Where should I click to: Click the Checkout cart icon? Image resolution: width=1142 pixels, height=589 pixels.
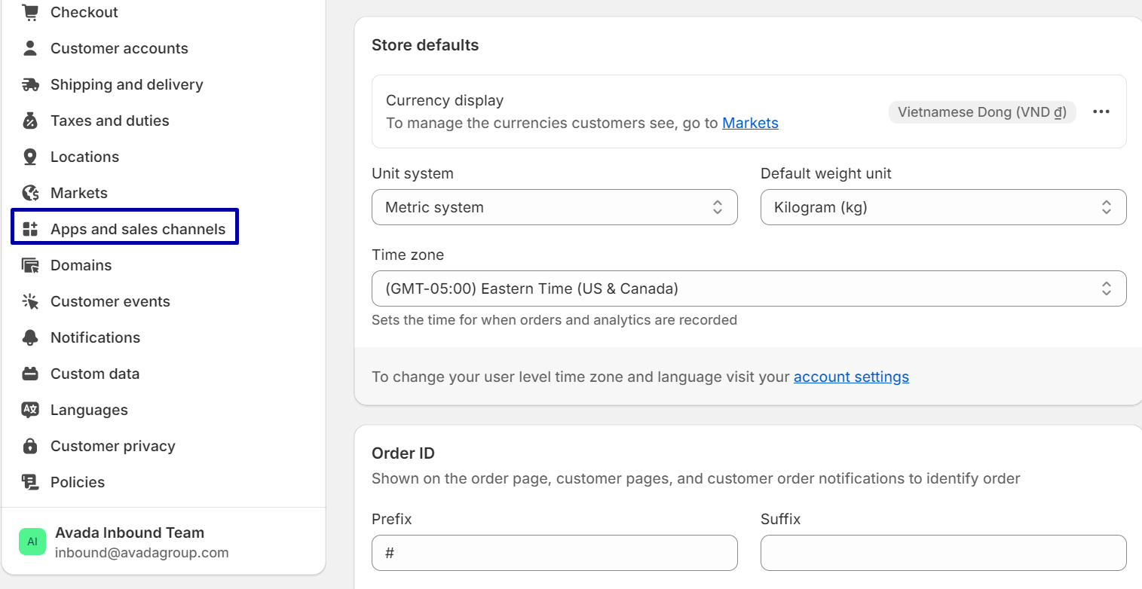pos(30,12)
